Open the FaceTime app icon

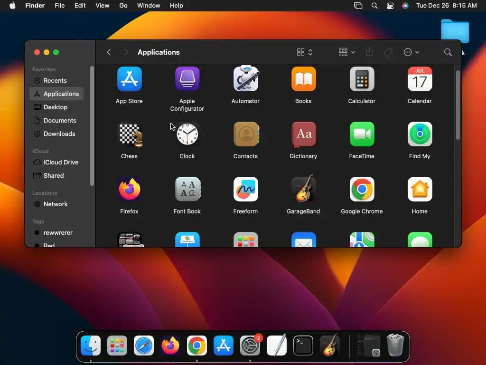[362, 134]
